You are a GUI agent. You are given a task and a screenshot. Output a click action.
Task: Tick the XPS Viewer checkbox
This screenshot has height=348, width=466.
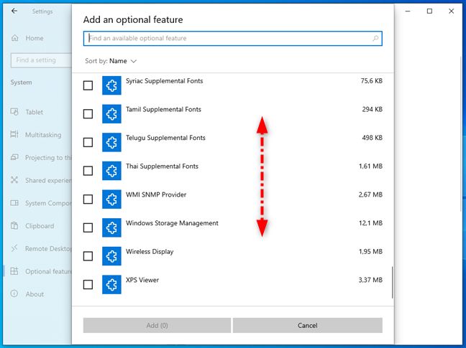(x=88, y=285)
